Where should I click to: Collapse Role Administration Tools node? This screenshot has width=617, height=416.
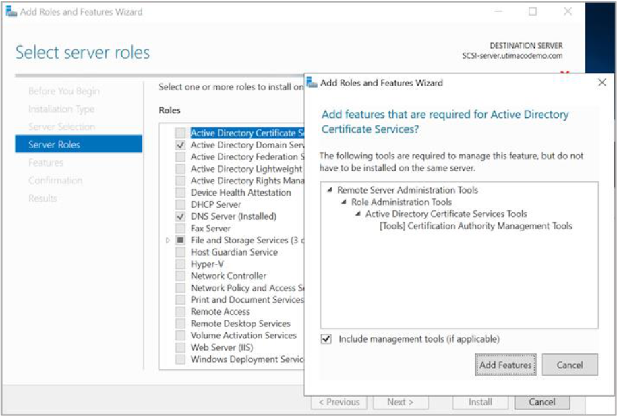[343, 202]
